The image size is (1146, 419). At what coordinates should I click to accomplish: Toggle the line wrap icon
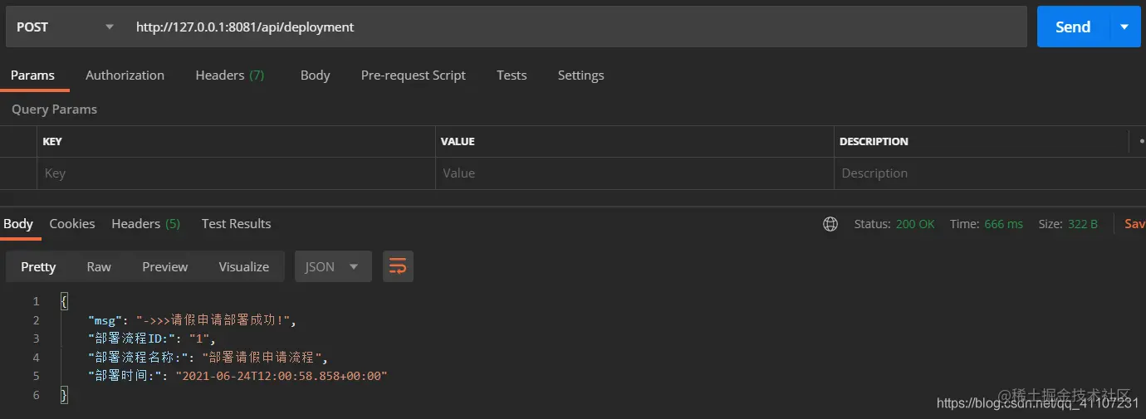point(398,266)
